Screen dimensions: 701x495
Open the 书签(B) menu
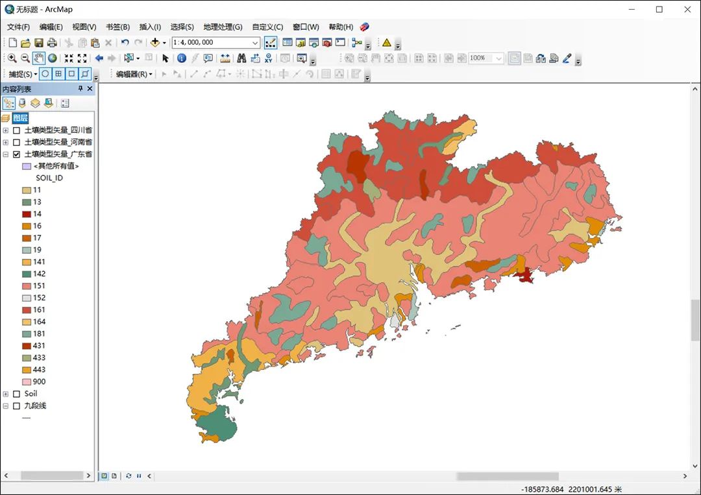pyautogui.click(x=117, y=27)
